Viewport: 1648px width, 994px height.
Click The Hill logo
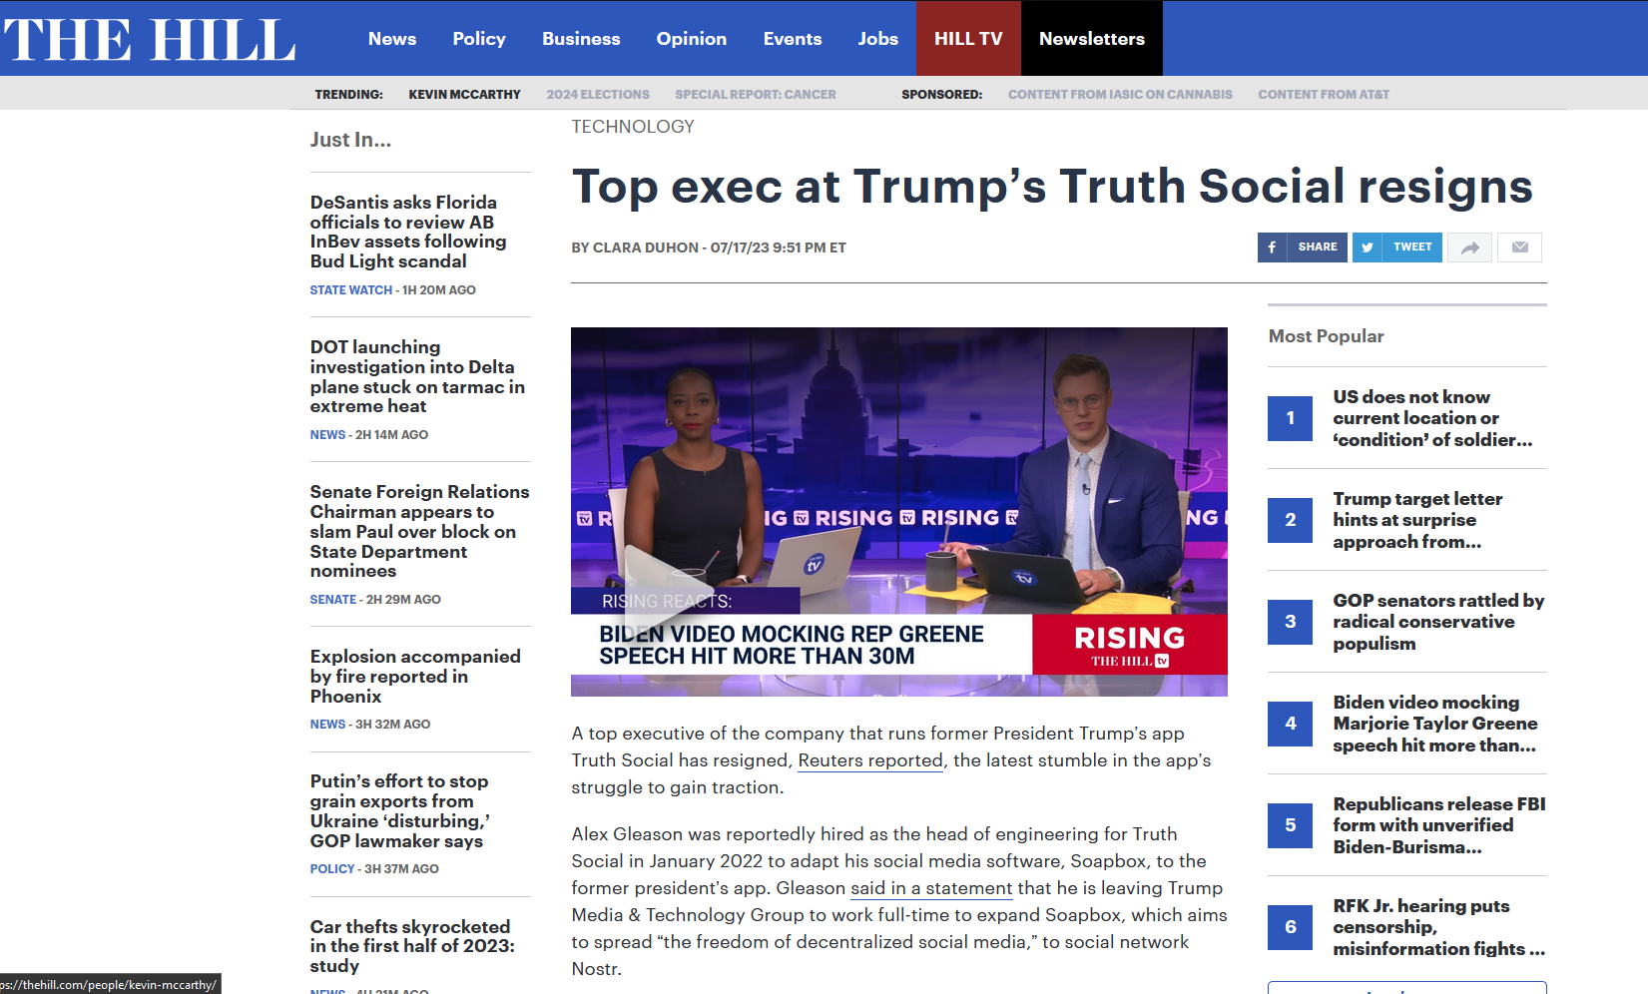(x=150, y=40)
